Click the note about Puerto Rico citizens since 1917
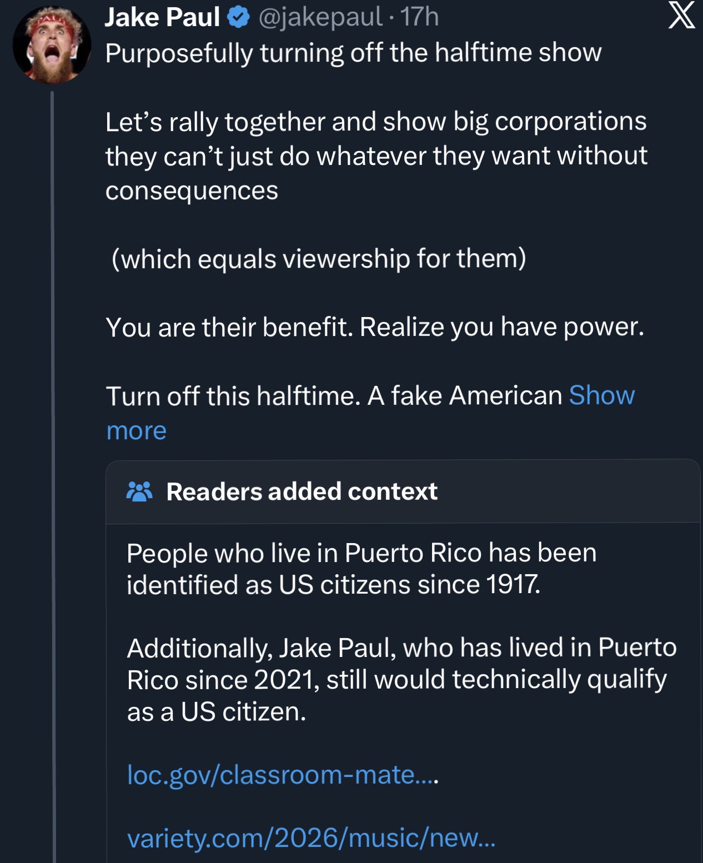Viewport: 703px width, 863px height. pos(361,569)
